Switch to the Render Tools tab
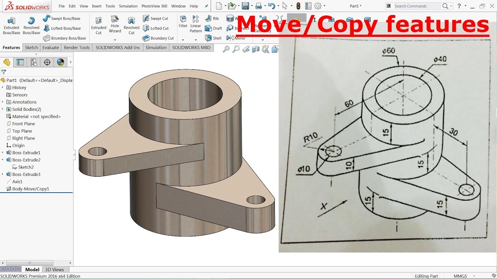The image size is (497, 279). coord(76,48)
